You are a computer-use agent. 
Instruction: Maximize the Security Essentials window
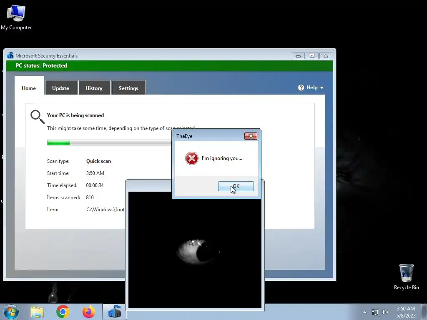tap(312, 56)
